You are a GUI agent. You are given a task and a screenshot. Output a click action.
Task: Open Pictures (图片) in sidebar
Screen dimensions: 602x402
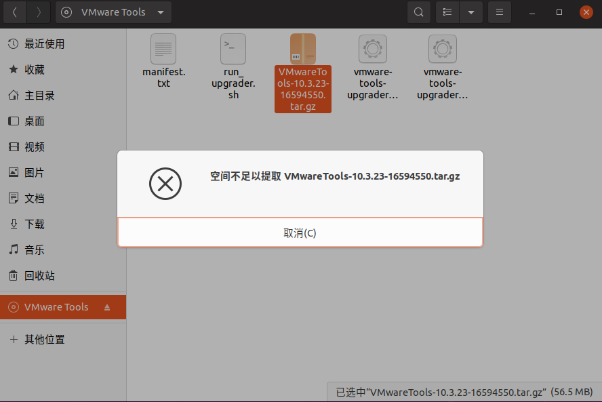tap(63, 173)
